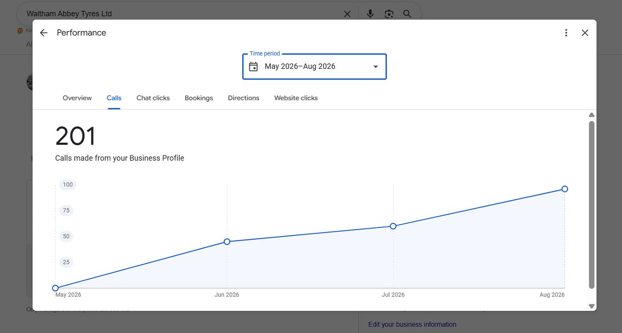The image size is (622, 333).
Task: Open the Directions tab
Action: (243, 98)
